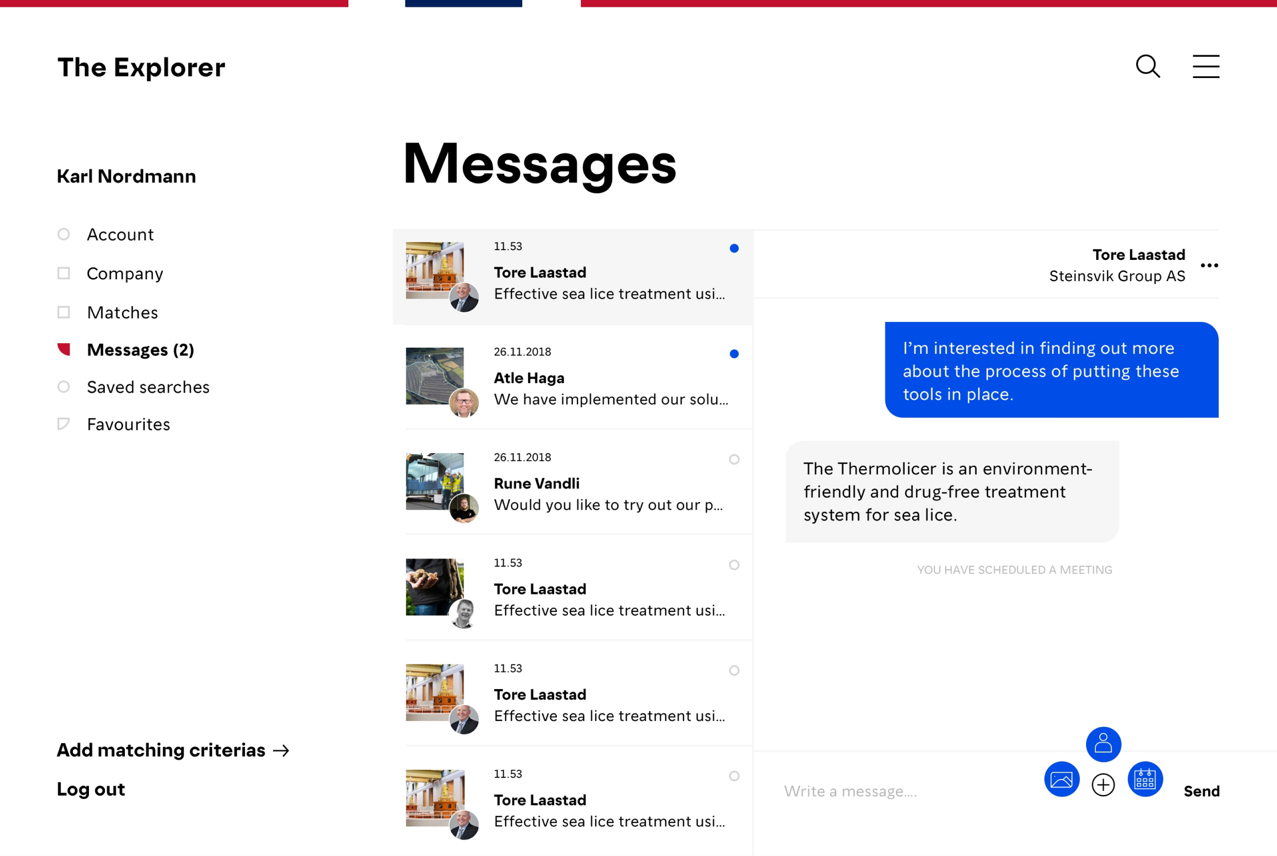This screenshot has height=856, width=1277.
Task: Mark Rune Vandli message as unread
Action: click(x=734, y=459)
